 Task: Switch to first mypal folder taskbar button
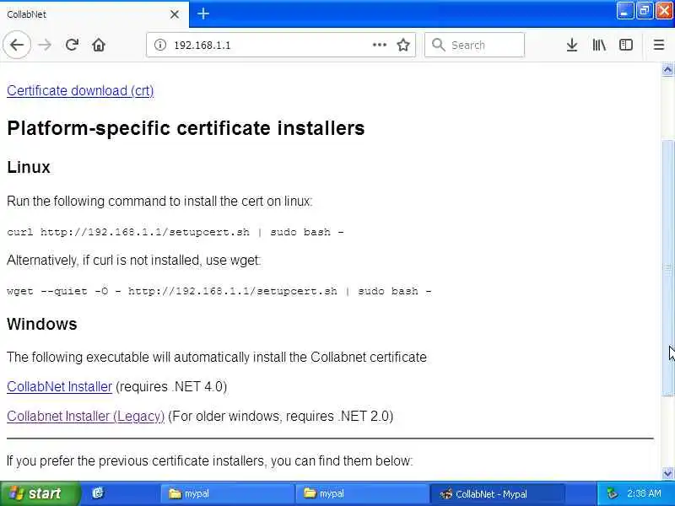[x=227, y=493]
